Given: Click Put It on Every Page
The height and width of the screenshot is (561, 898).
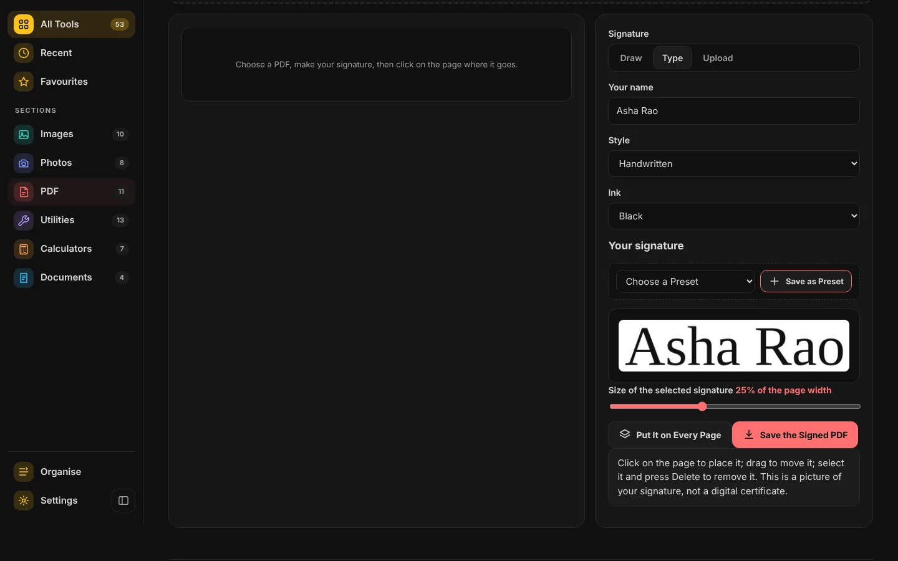Looking at the screenshot, I should (670, 435).
